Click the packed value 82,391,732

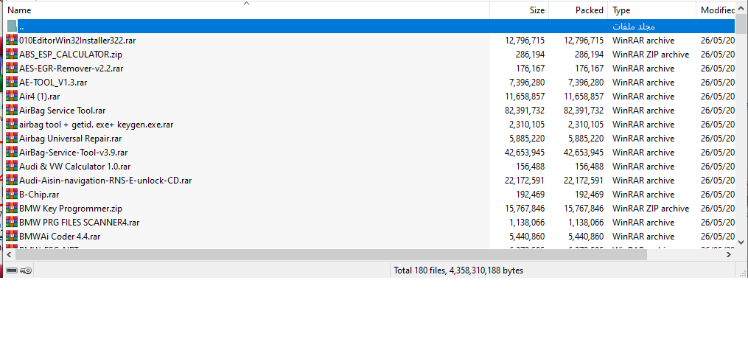[x=584, y=111]
